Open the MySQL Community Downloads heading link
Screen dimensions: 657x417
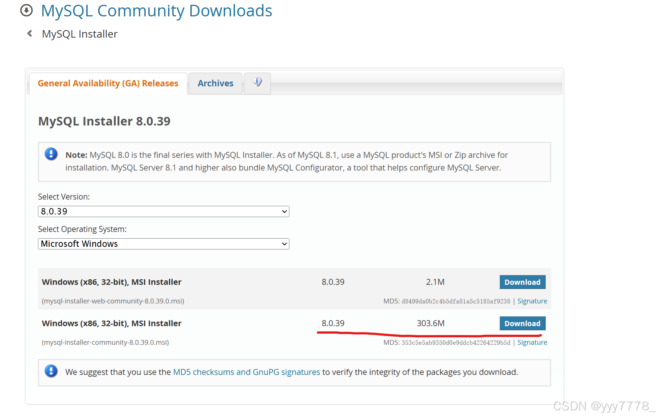(x=156, y=10)
